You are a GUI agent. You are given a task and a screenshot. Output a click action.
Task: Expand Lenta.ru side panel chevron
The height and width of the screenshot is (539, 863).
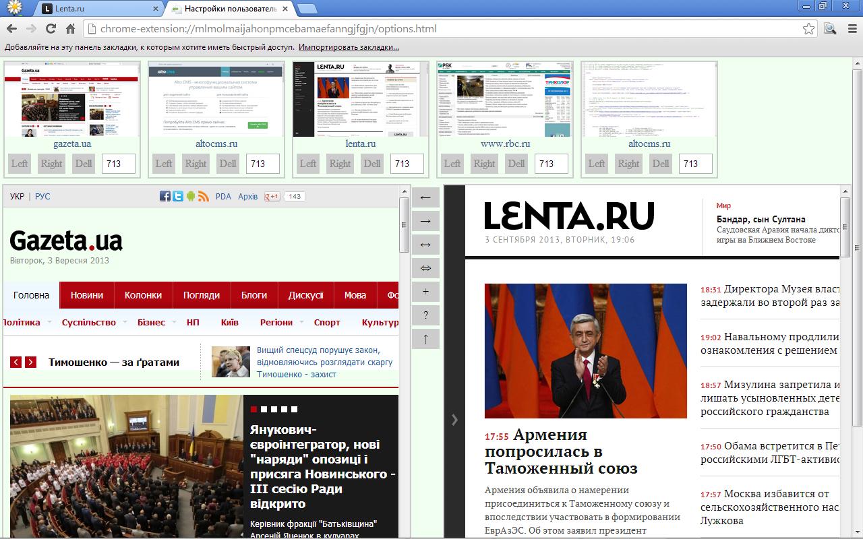coord(454,420)
